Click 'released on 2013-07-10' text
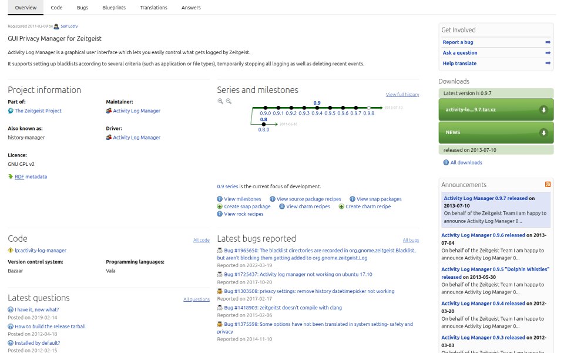 click(x=470, y=150)
